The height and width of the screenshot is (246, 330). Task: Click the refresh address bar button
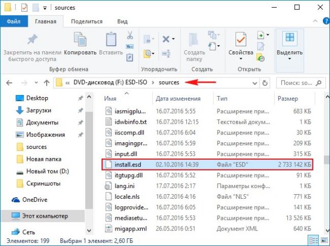(x=265, y=83)
